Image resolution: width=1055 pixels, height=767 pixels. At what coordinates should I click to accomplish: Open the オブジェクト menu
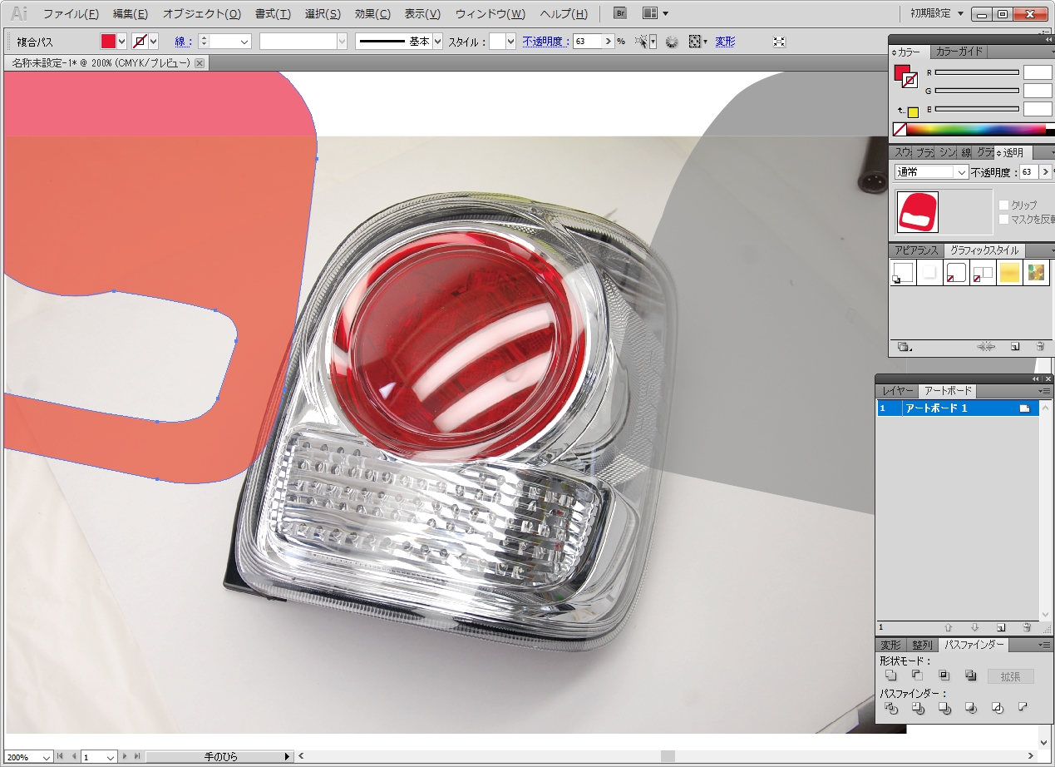[x=201, y=14]
